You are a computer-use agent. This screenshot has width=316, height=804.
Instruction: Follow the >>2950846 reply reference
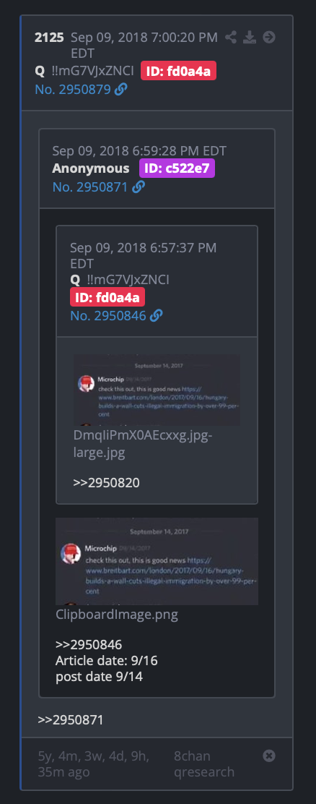[89, 644]
